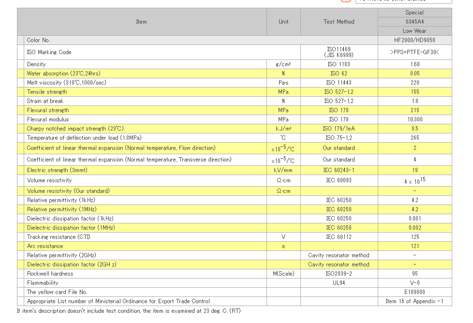This screenshot has height=323, width=473.
Task: Click the thermal expansion "Flow direction" row label
Action: point(121,148)
